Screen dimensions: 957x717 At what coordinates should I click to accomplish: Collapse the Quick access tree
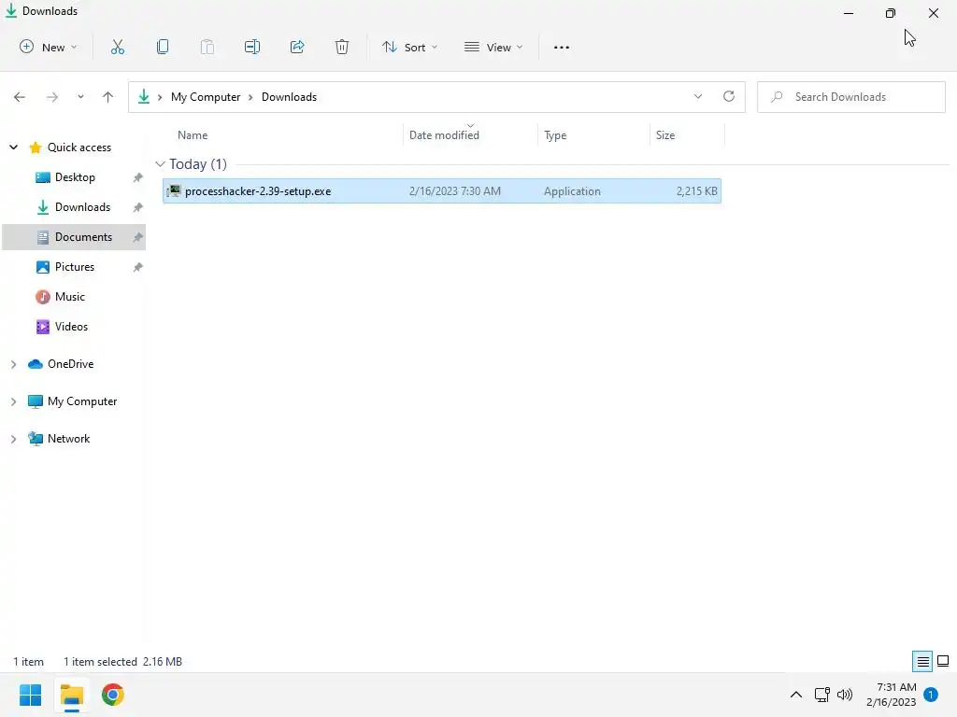tap(13, 147)
